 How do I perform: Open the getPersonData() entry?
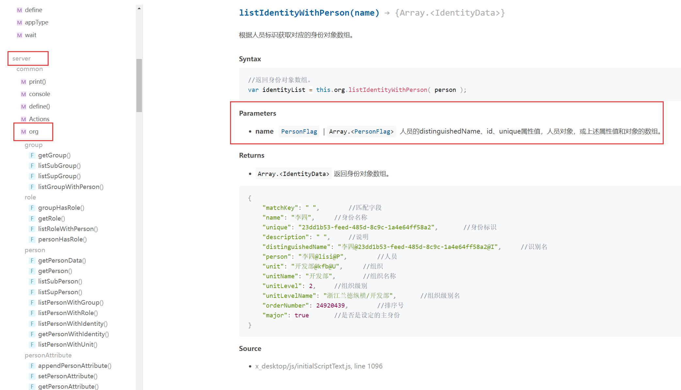(62, 261)
